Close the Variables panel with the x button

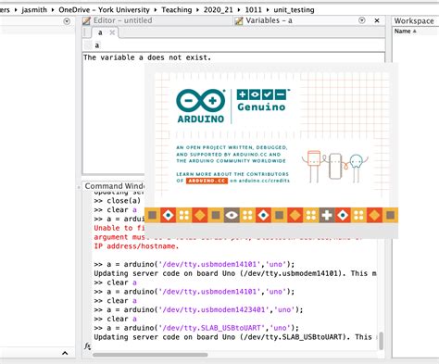[377, 20]
